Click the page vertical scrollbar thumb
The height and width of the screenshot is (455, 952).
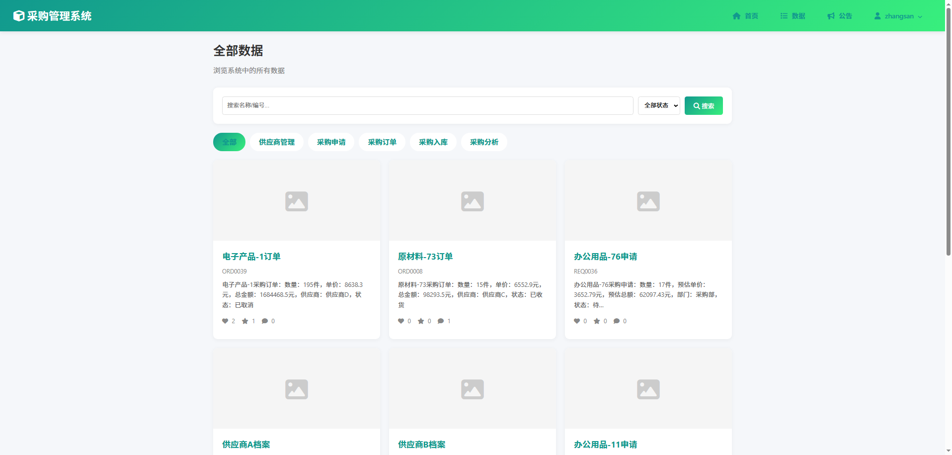[948, 132]
